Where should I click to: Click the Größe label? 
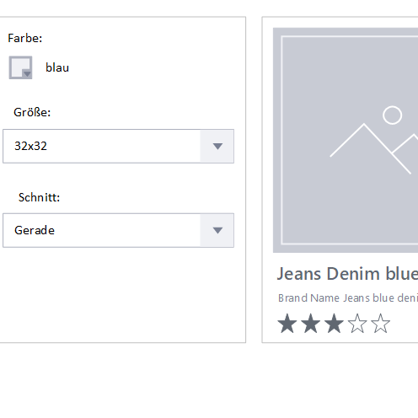coord(32,112)
